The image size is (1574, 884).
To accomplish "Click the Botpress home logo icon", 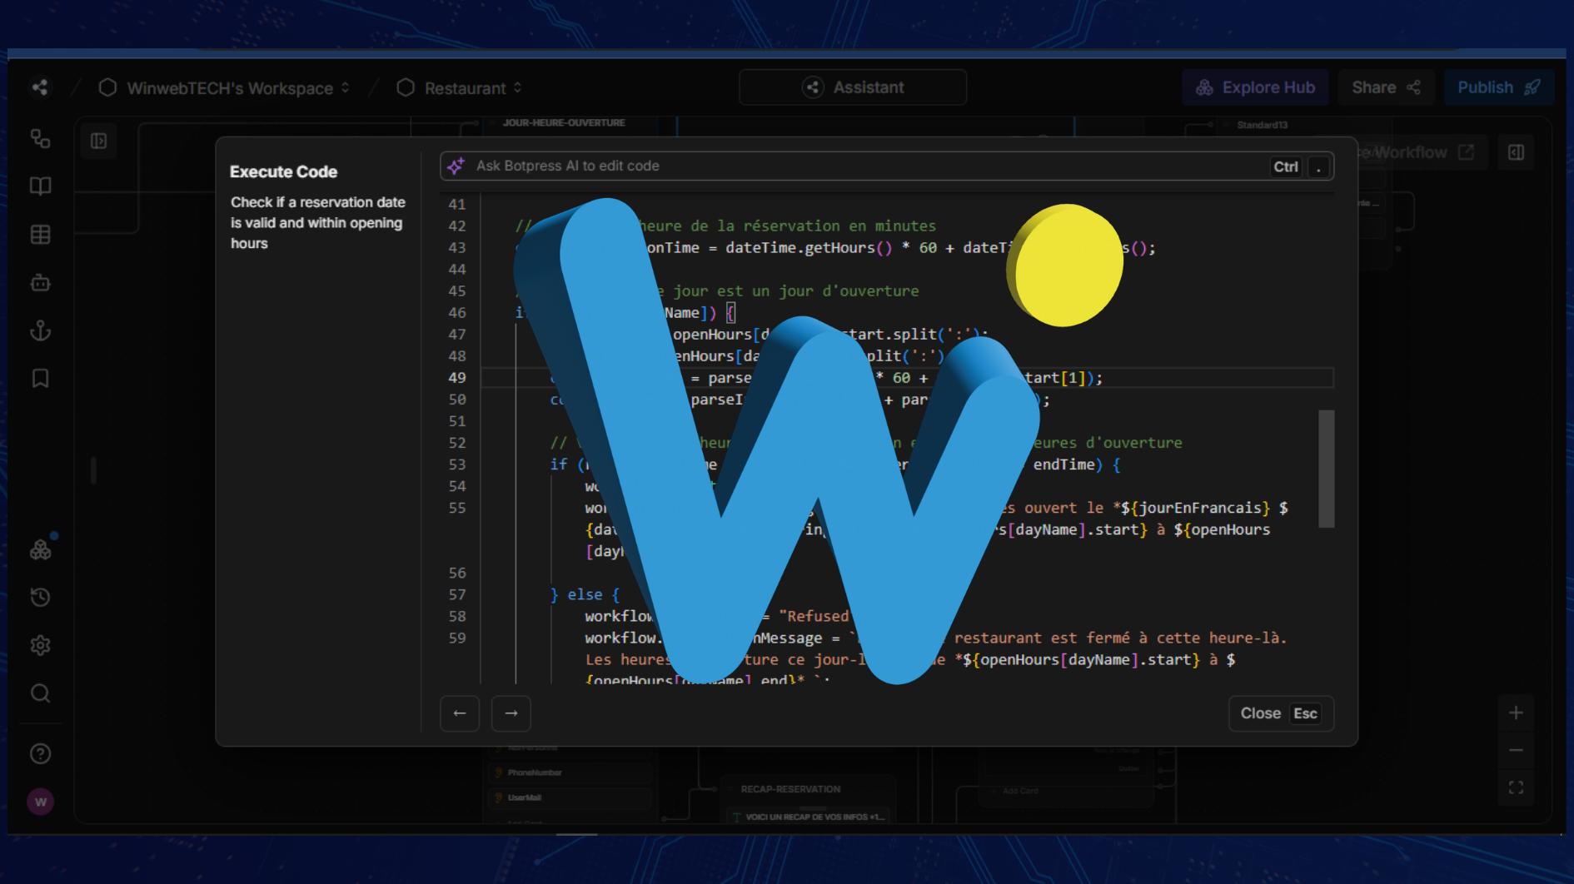I will 39,87.
